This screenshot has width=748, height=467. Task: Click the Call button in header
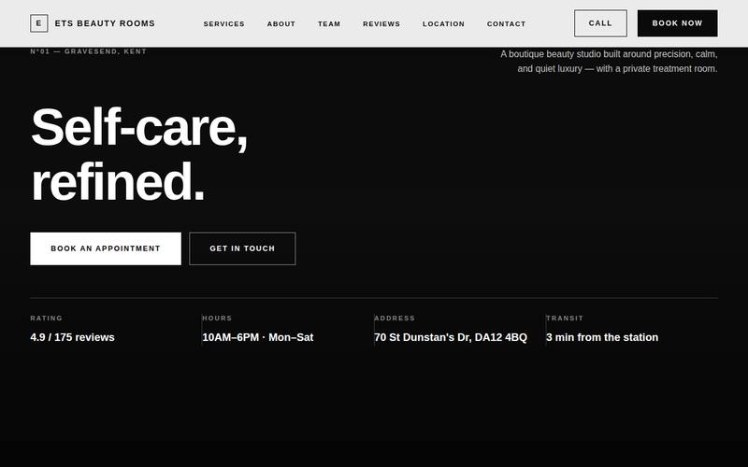pos(600,23)
